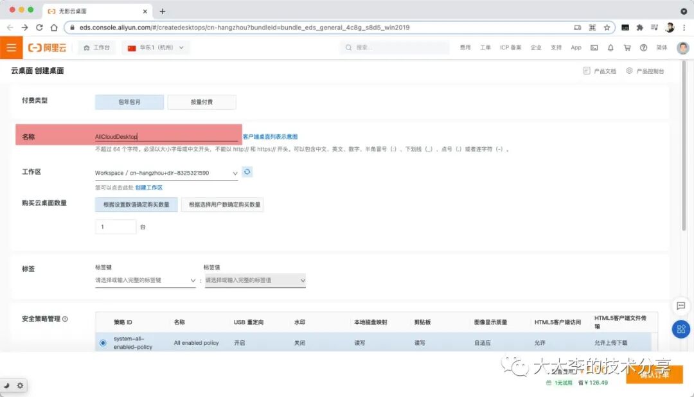Click the browser address bar URL
This screenshot has height=397, width=694.
click(x=244, y=28)
